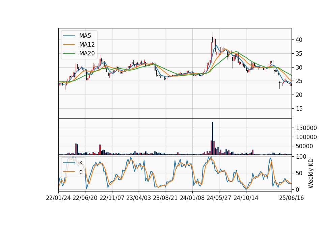This screenshot has height=233, width=324.
Task: Click the green MA20 legend line sample
Action: (x=69, y=54)
